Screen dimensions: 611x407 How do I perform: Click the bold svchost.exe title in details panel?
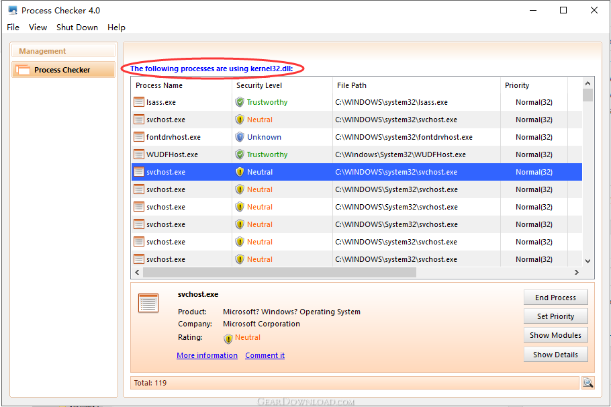[x=198, y=294]
